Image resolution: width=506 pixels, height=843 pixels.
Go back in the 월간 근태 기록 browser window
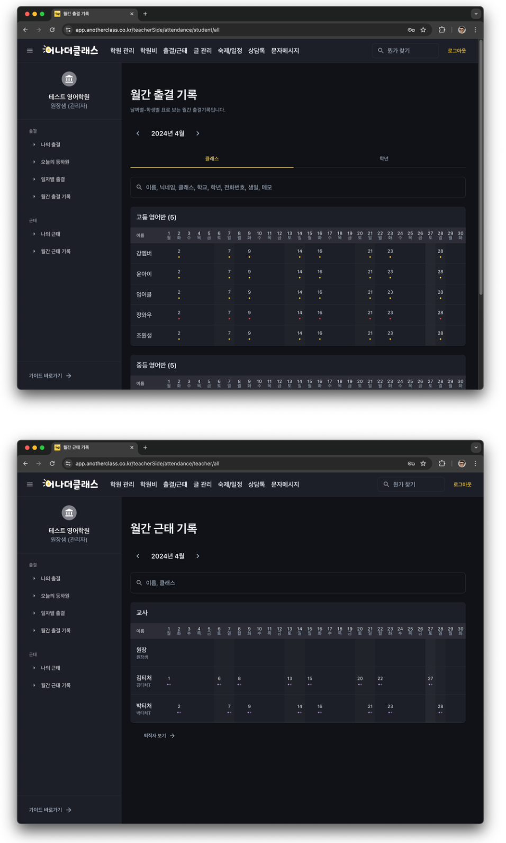point(25,464)
